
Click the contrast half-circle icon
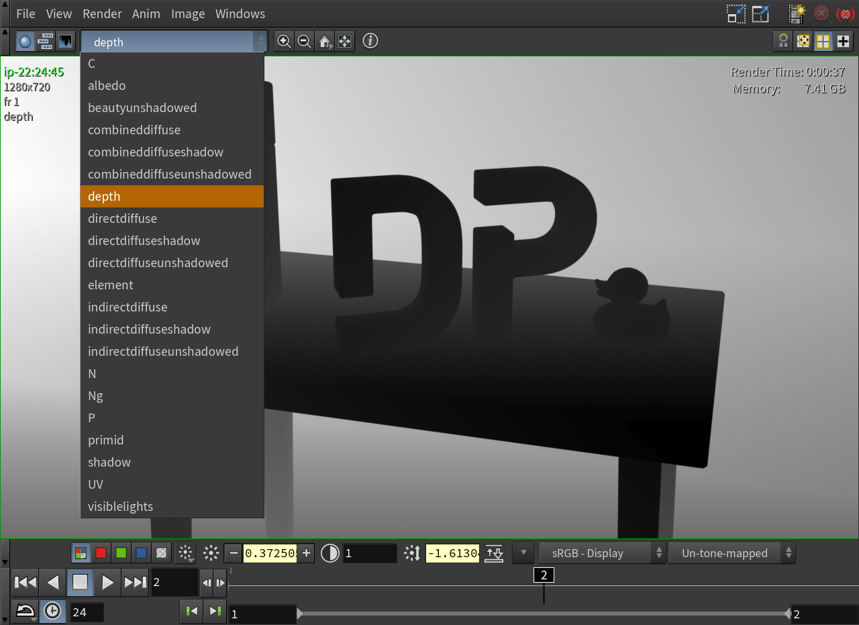(x=330, y=553)
